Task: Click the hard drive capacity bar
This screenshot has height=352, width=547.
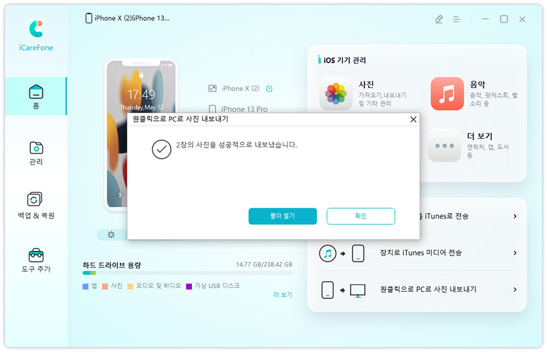Action: point(187,273)
